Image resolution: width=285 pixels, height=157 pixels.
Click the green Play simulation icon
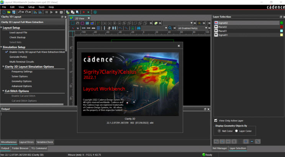click(x=88, y=12)
